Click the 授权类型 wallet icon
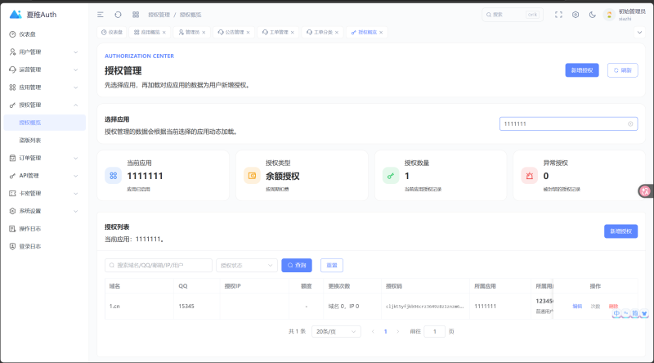654x363 pixels. (252, 176)
